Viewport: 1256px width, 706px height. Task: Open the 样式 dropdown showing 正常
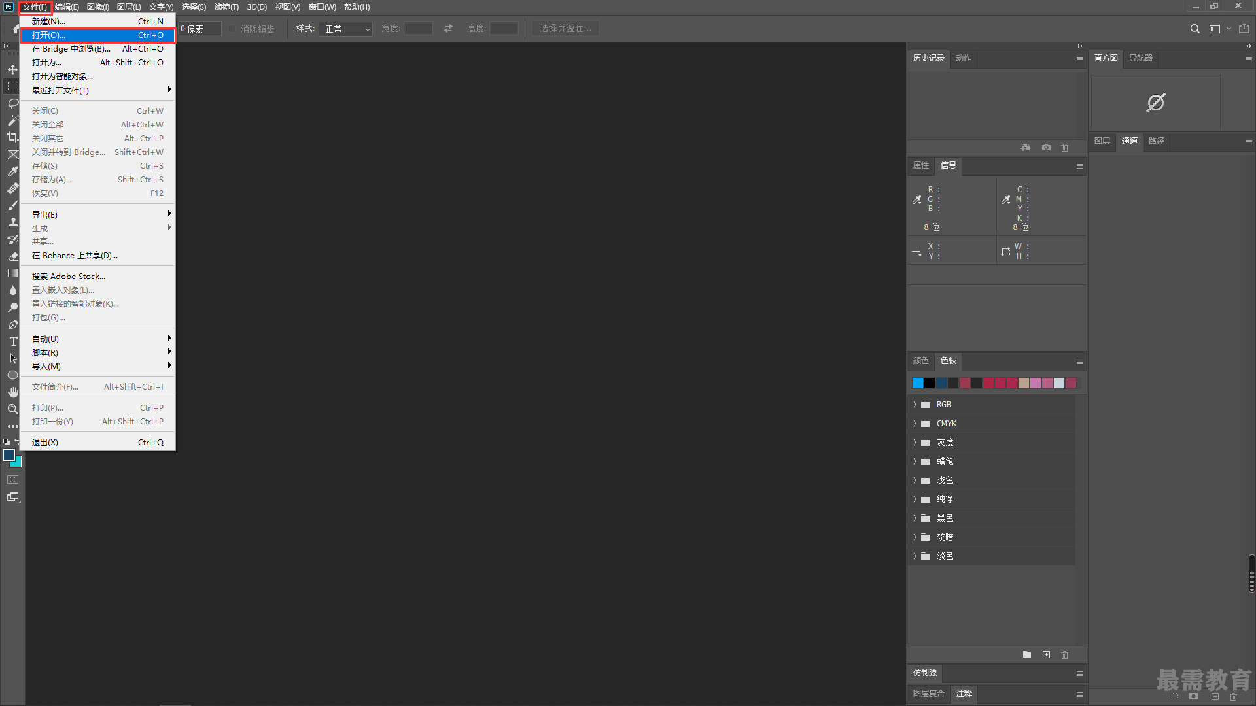[x=345, y=29]
